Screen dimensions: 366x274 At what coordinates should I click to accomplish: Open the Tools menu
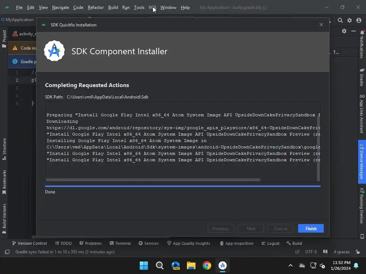pyautogui.click(x=139, y=7)
